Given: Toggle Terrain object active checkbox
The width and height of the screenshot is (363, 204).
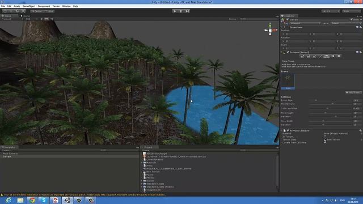Looking at the screenshot, I should pos(288,20).
